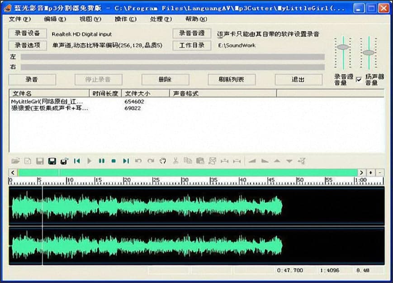Click the 刷新列表 refresh list button

click(x=232, y=79)
